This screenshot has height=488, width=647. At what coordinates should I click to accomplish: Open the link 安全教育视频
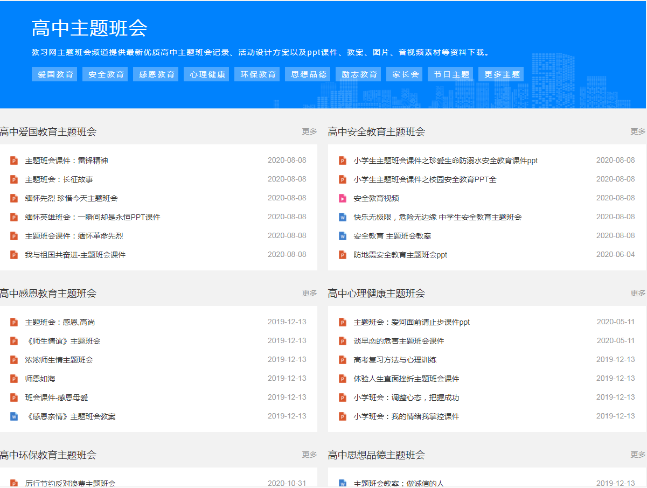(377, 198)
